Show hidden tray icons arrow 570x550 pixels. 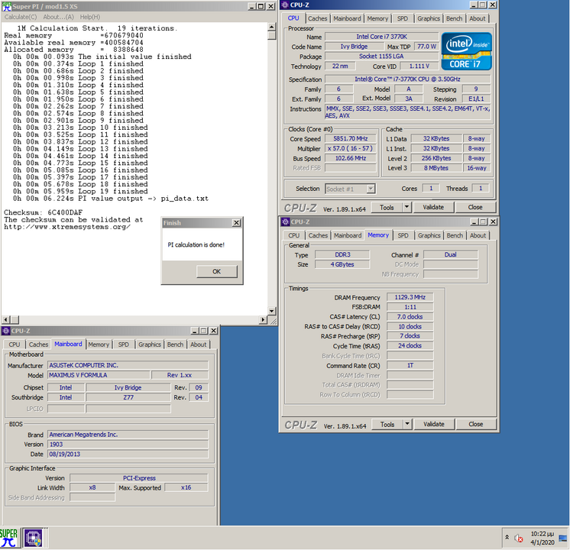[x=507, y=537]
